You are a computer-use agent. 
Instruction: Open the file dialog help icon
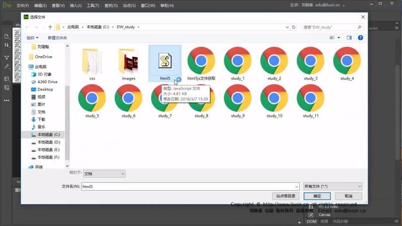(x=360, y=38)
